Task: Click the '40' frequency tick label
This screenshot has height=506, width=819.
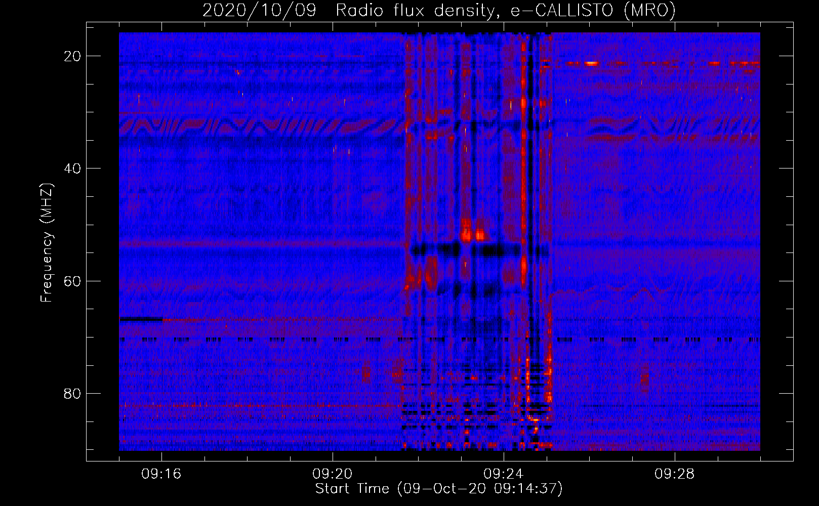Action: coord(72,168)
